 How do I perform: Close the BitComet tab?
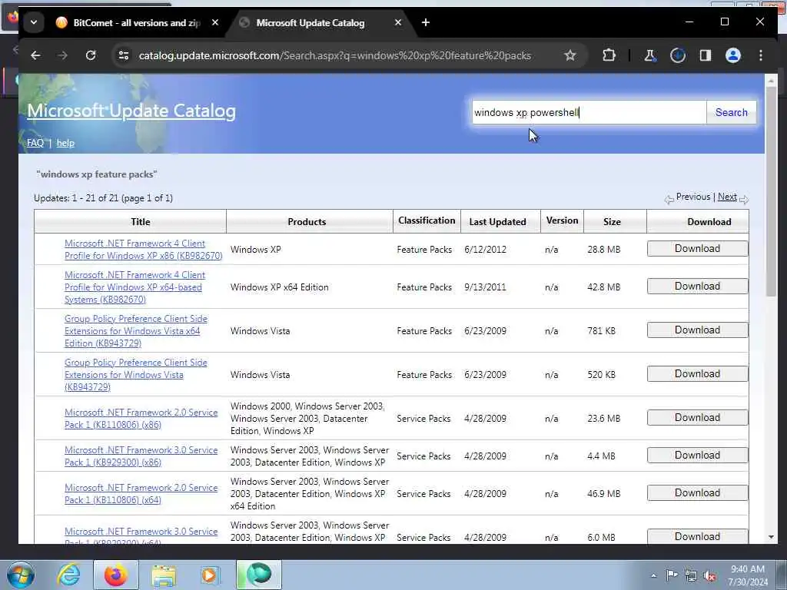215,22
